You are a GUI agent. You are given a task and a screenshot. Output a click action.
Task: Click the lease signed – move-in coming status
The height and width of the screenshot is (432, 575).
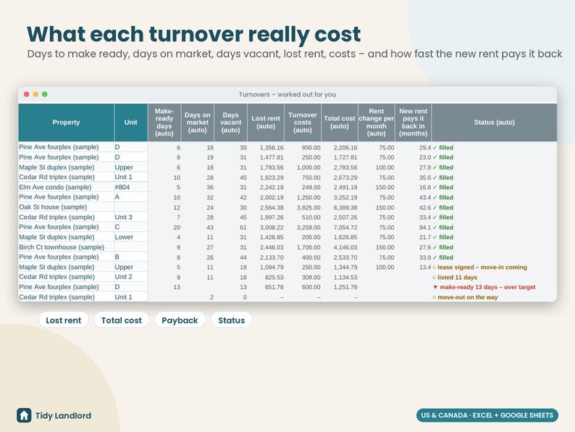click(480, 267)
